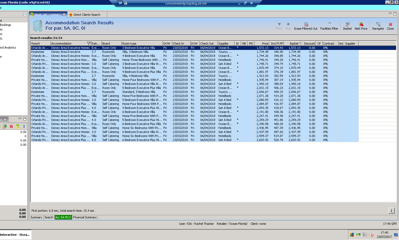
Task: Sort by the Board column header
Action: (x=112, y=44)
